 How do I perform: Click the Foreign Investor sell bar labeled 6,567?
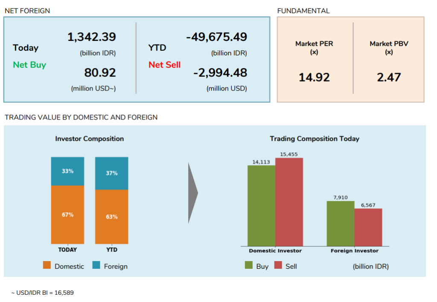(x=368, y=227)
